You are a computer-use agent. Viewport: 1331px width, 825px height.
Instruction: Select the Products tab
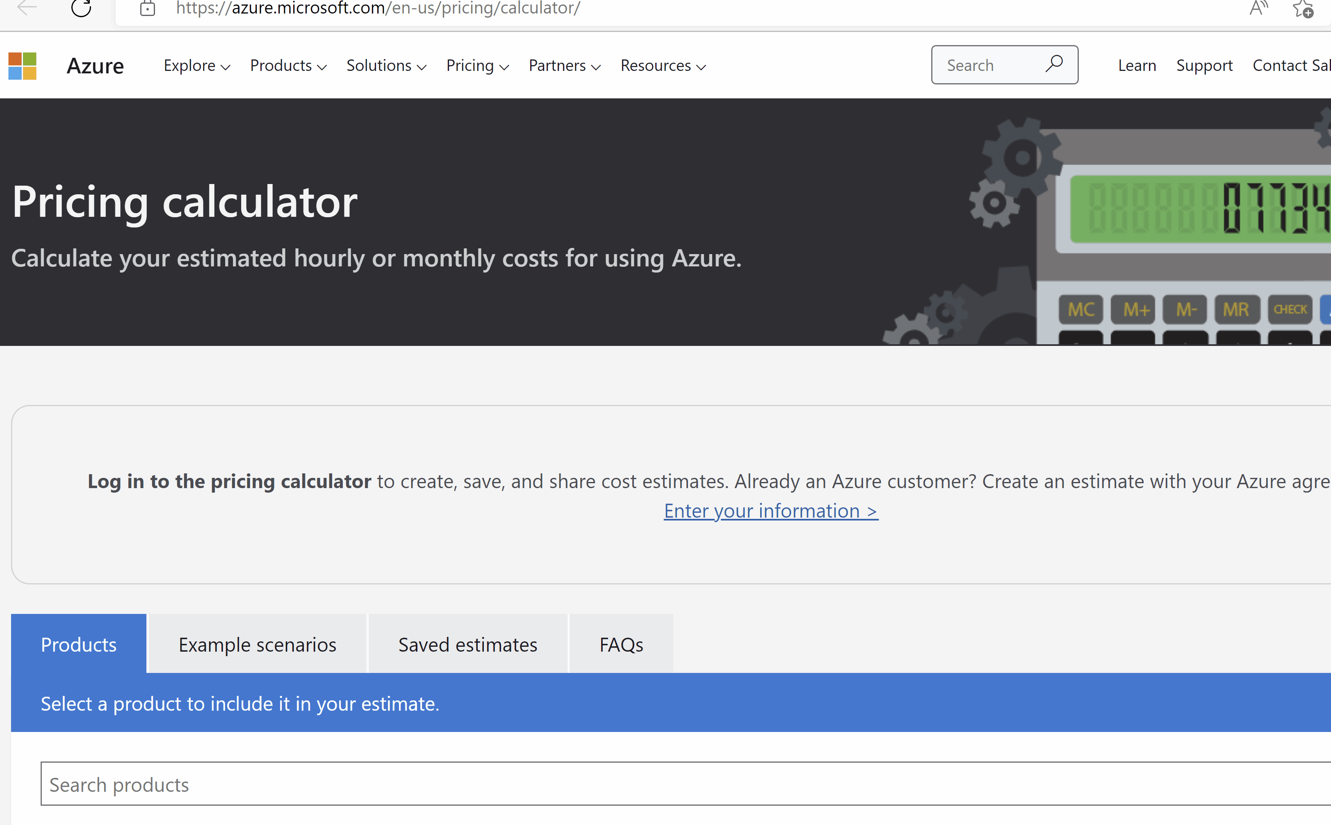click(x=79, y=644)
